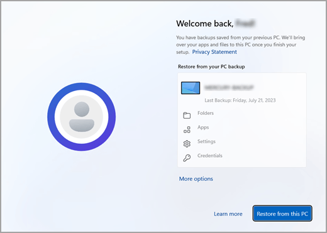Viewport: 327px width, 233px height.
Task: Click the Settings gear icon
Action: click(x=187, y=144)
